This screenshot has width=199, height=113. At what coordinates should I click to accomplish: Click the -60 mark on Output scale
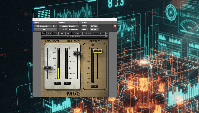click(x=89, y=82)
